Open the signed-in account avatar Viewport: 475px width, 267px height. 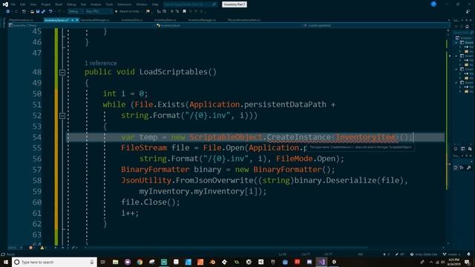coord(433,4)
